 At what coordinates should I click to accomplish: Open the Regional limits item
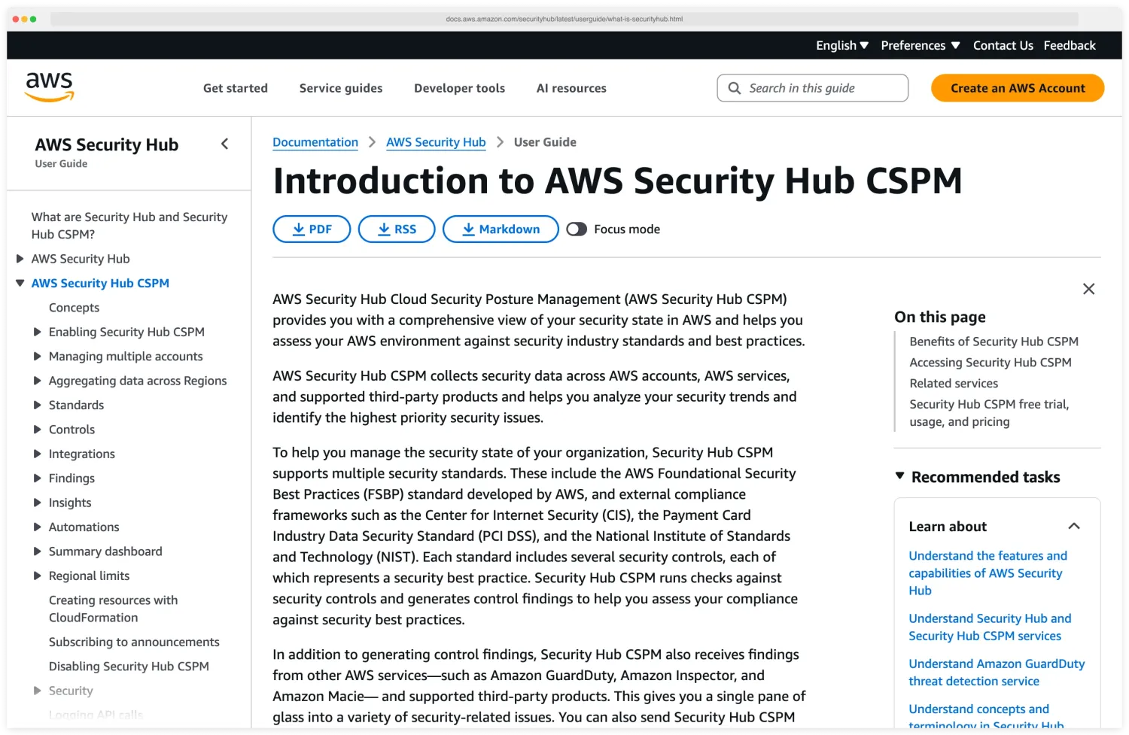[x=89, y=576]
